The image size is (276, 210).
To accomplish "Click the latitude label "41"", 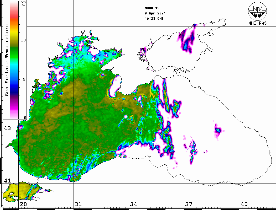I will [7, 181].
